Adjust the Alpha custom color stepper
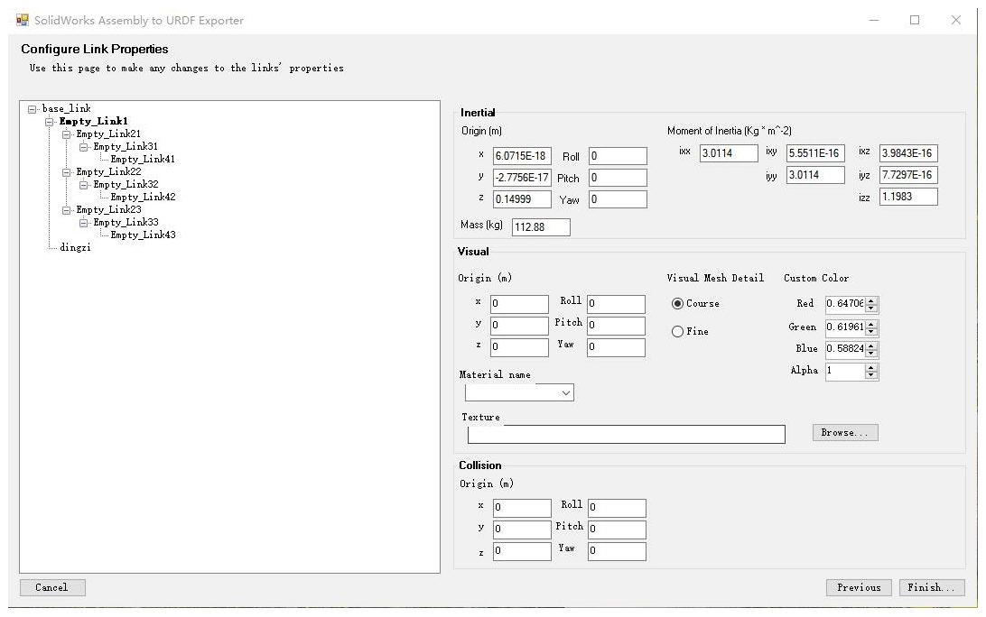The height and width of the screenshot is (617, 986). click(871, 371)
